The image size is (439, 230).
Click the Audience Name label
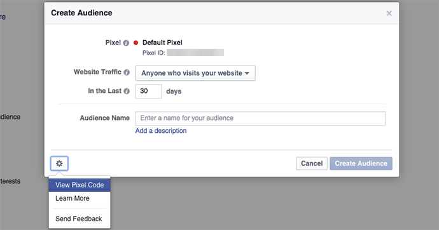pos(105,118)
